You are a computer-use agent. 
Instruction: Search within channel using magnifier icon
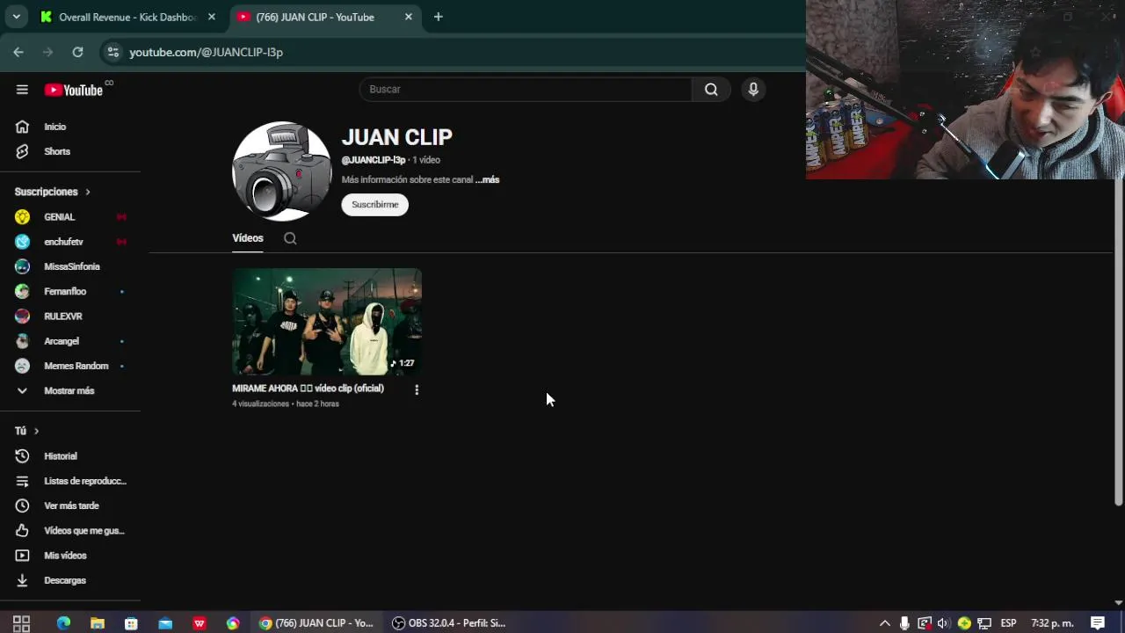(290, 238)
